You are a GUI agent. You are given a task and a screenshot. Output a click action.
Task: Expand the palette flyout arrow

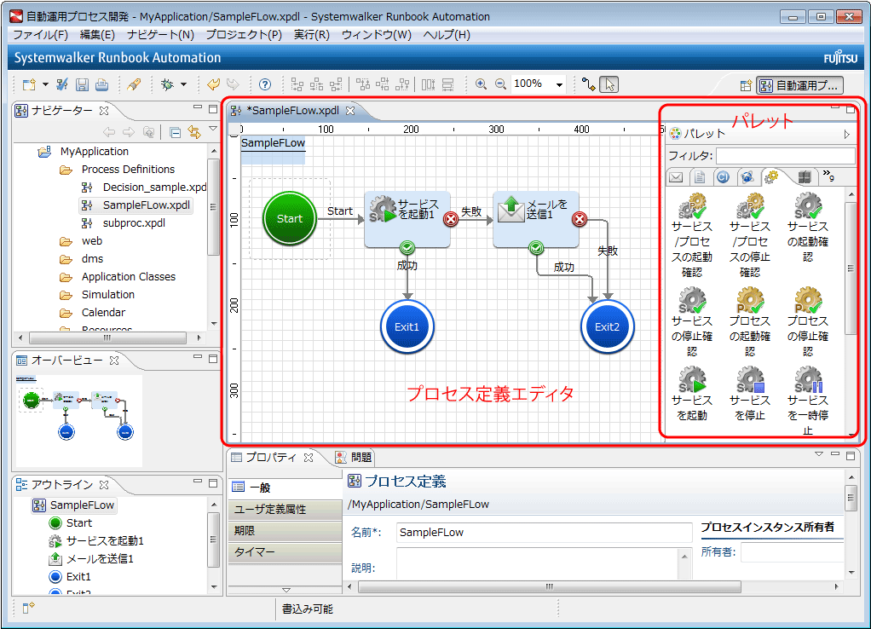tap(846, 134)
